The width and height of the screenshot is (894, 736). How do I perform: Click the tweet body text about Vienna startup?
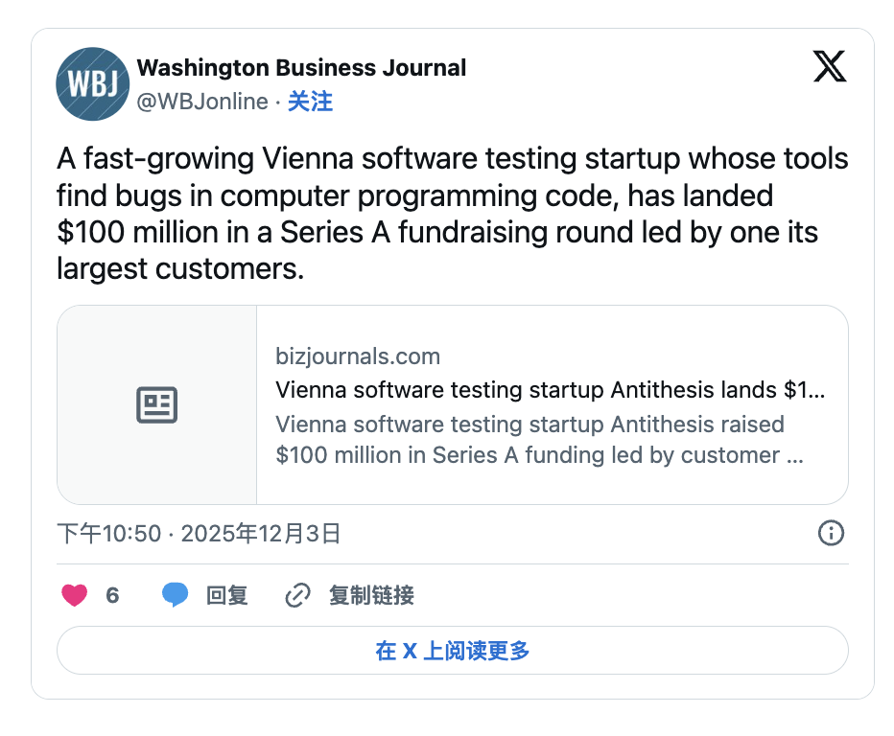click(x=451, y=214)
